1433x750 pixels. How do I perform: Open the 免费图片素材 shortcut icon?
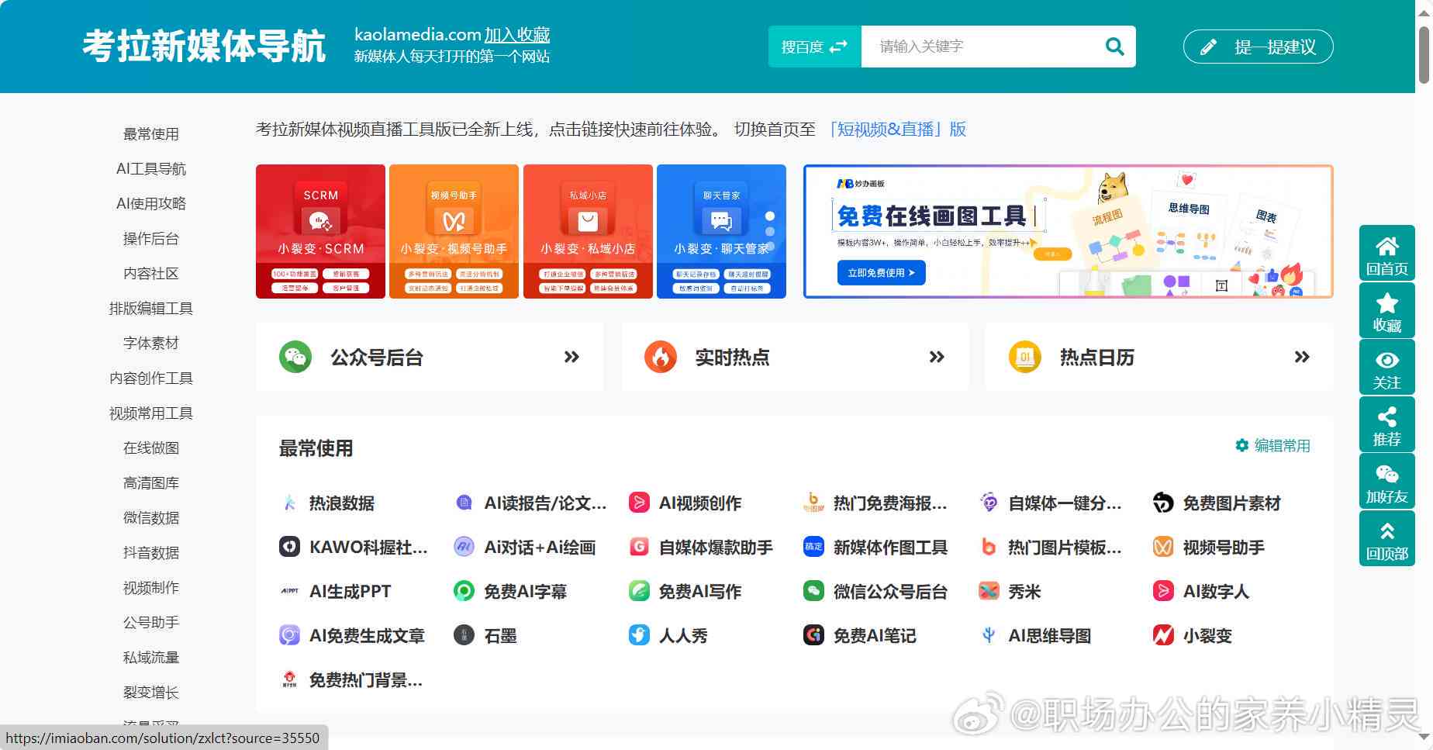tap(1163, 503)
